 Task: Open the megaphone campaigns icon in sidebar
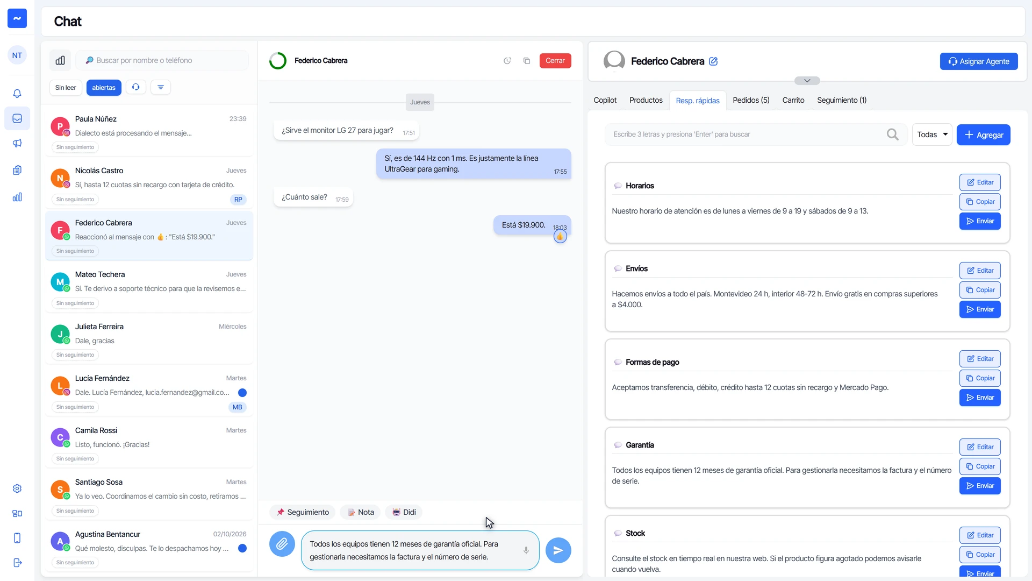(17, 143)
